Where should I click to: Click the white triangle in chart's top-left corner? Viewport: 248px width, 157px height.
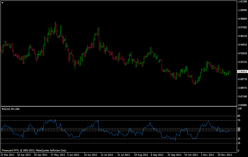click(2, 2)
